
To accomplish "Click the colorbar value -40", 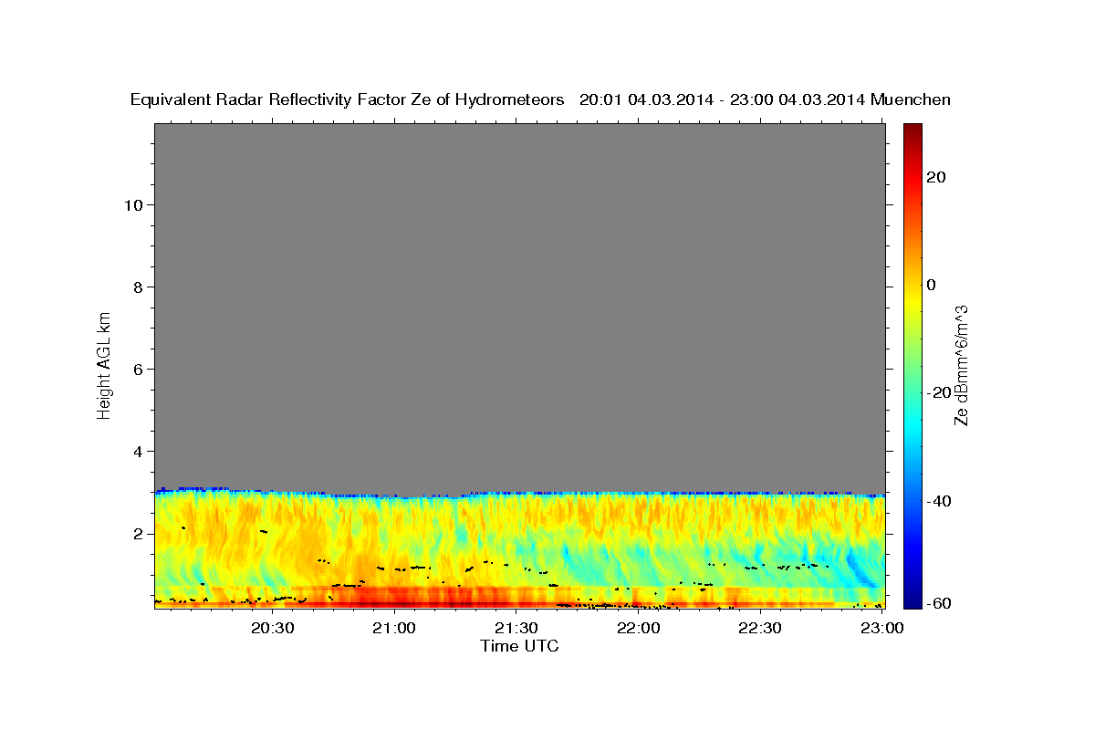I will click(937, 501).
